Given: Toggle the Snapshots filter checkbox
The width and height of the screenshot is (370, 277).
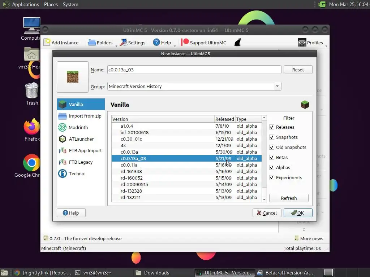Looking at the screenshot, I should tap(272, 137).
